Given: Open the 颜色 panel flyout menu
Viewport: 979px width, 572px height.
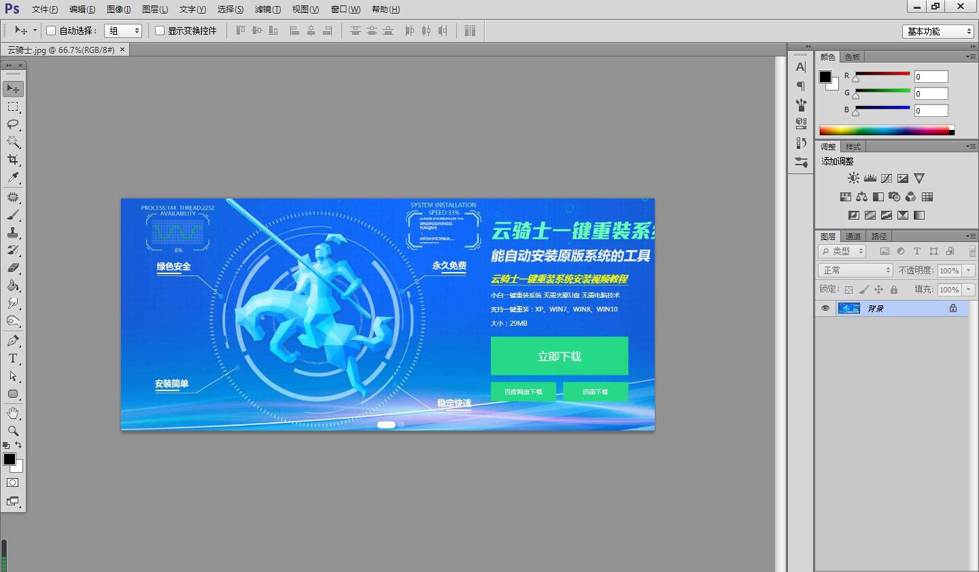Looking at the screenshot, I should (x=971, y=56).
